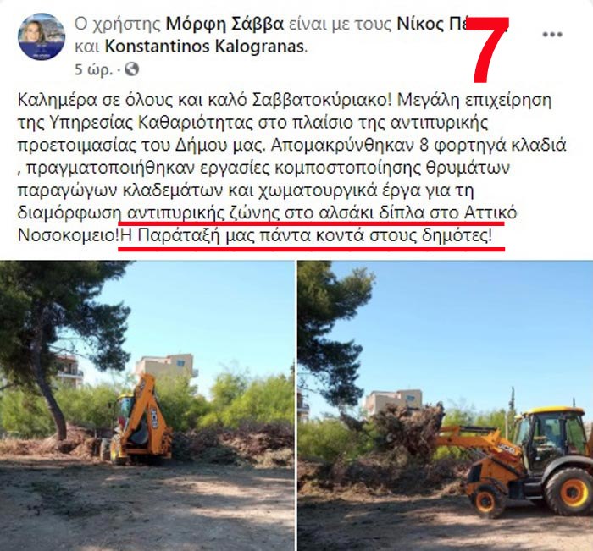Click the globe public-privacy icon
Screen dimensions: 593x551
(x=131, y=69)
